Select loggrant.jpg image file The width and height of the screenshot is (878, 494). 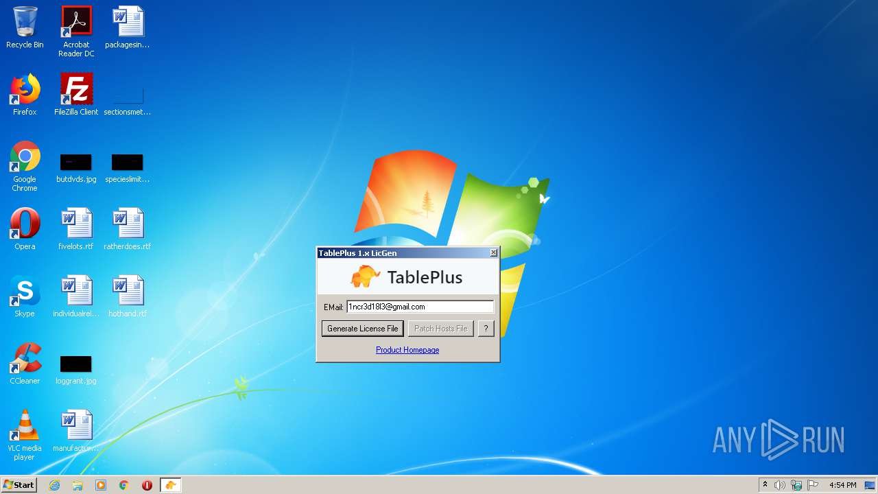(x=76, y=369)
